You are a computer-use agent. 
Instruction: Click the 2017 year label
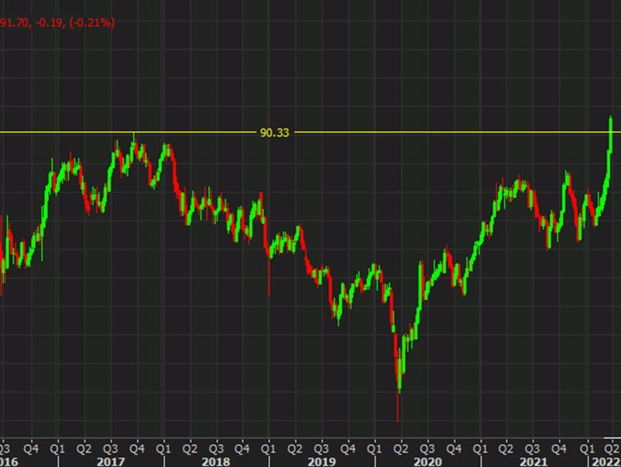110,461
